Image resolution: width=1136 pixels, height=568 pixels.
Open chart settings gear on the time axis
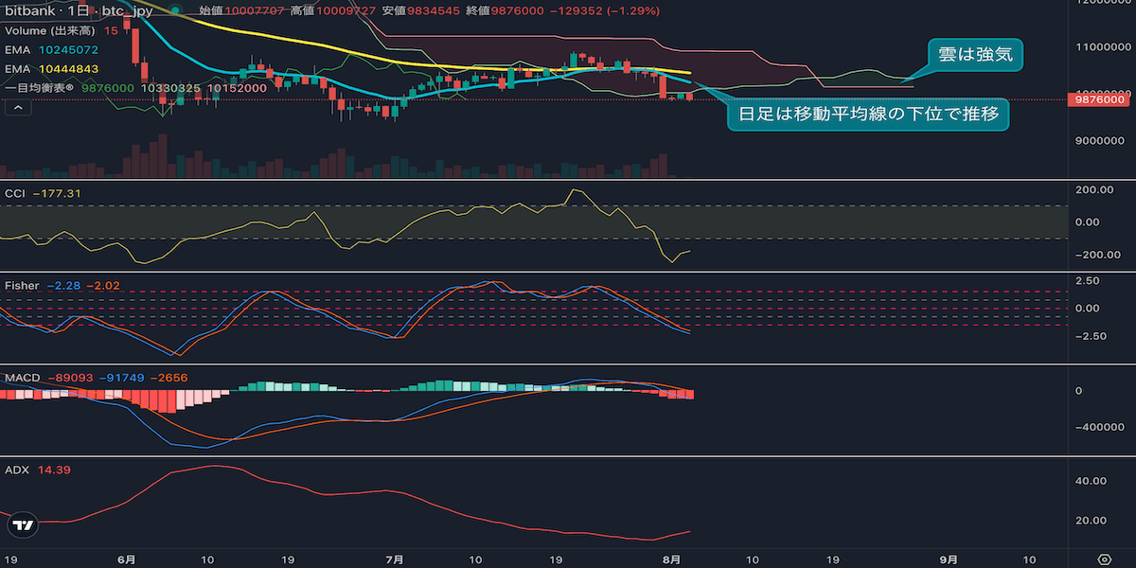click(1104, 559)
